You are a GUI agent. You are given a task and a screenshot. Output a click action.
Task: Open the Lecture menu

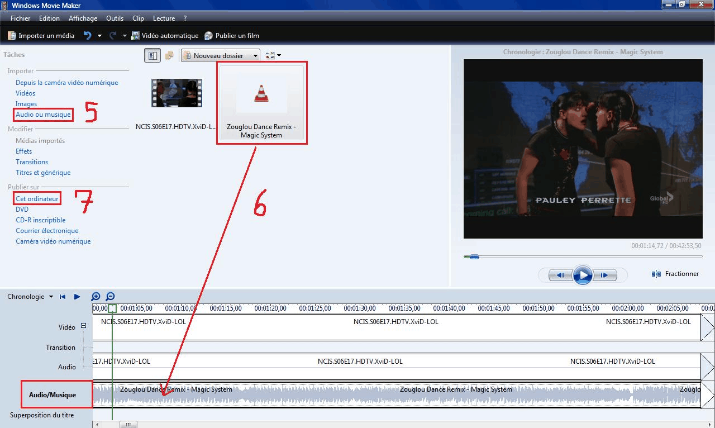pyautogui.click(x=164, y=18)
